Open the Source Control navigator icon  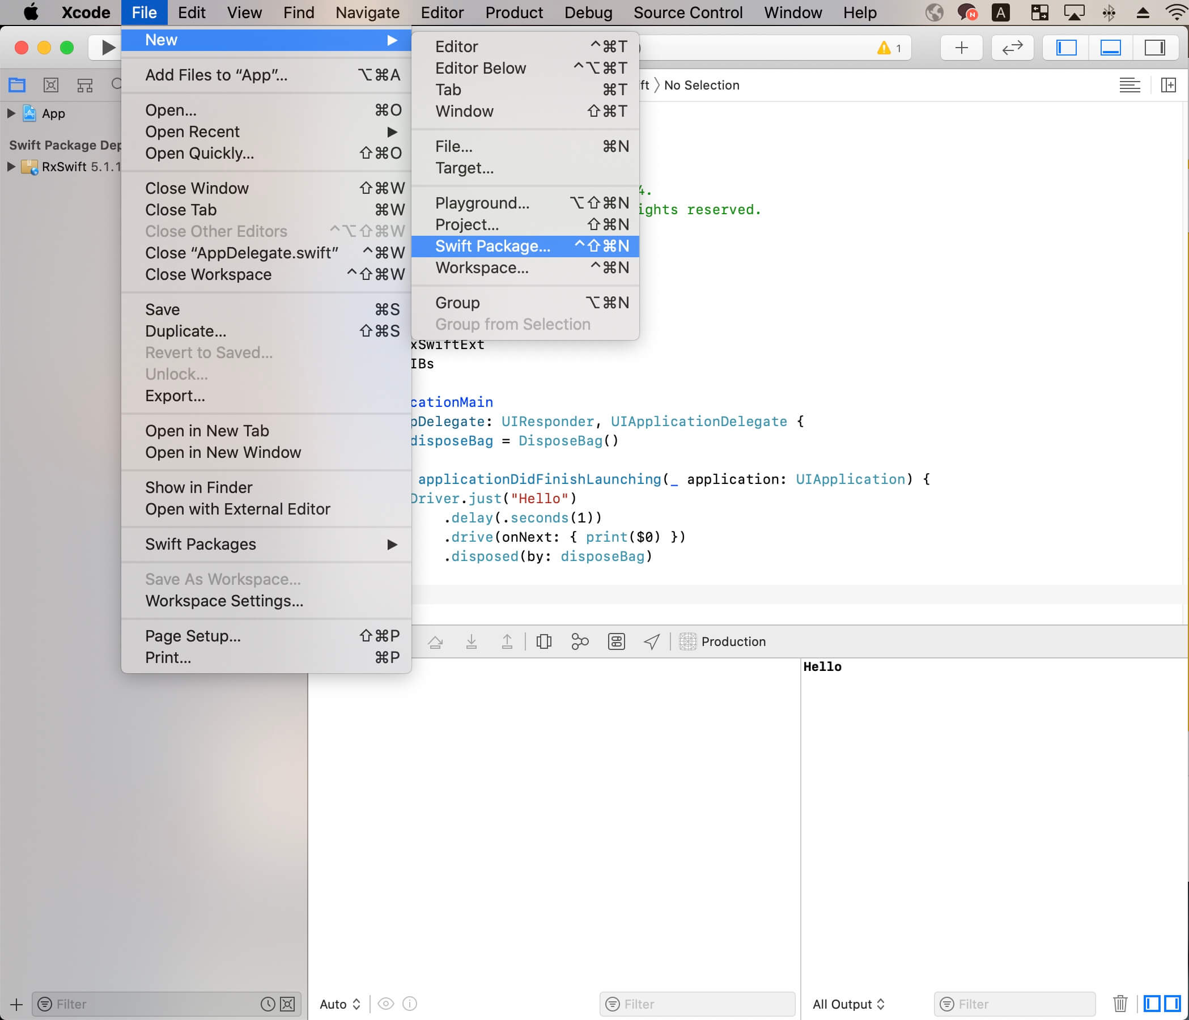coord(51,85)
